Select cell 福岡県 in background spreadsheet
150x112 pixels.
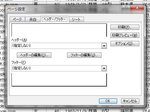tap(131, 111)
